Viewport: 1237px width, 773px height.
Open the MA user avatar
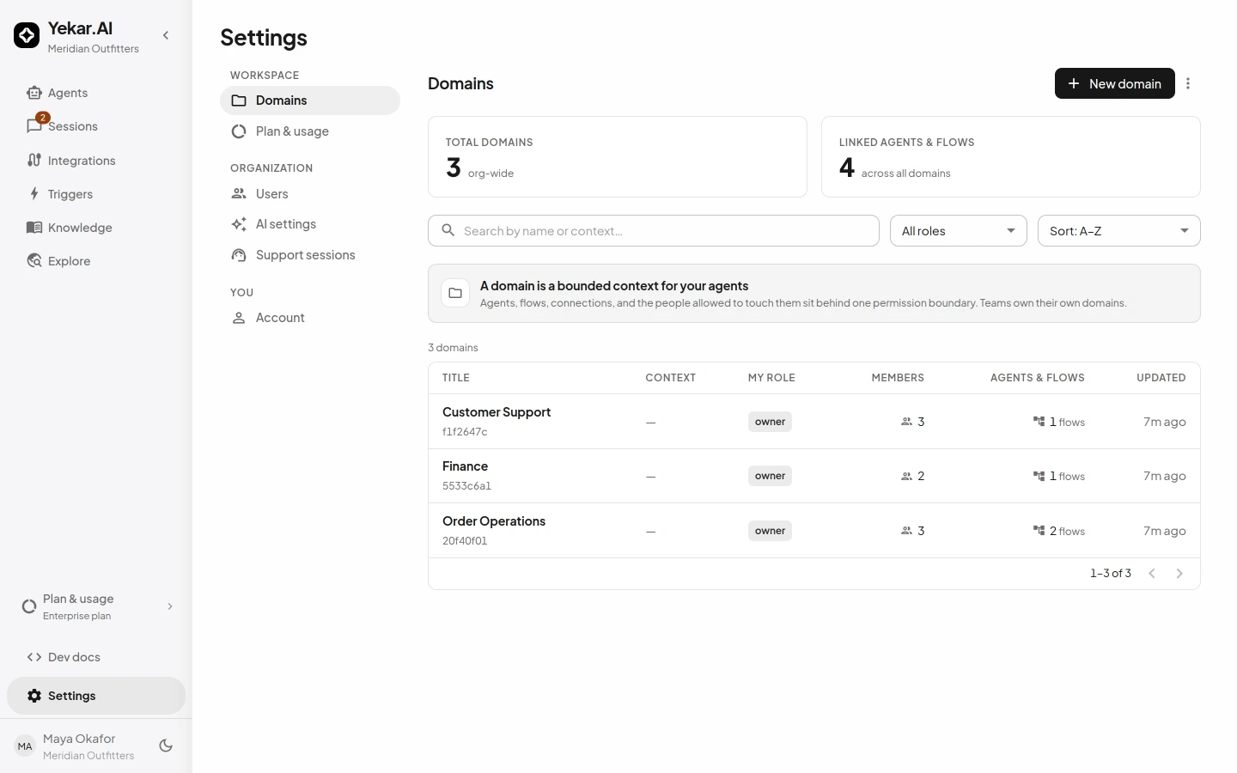[x=25, y=746]
